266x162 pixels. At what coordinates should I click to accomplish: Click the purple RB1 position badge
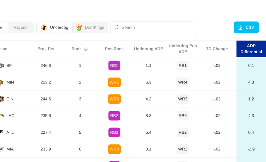114,66
